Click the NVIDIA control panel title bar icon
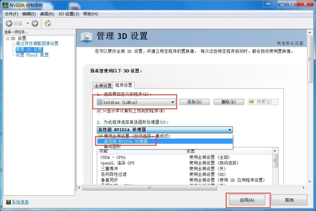Viewport: 316px width, 211px height. [6, 5]
